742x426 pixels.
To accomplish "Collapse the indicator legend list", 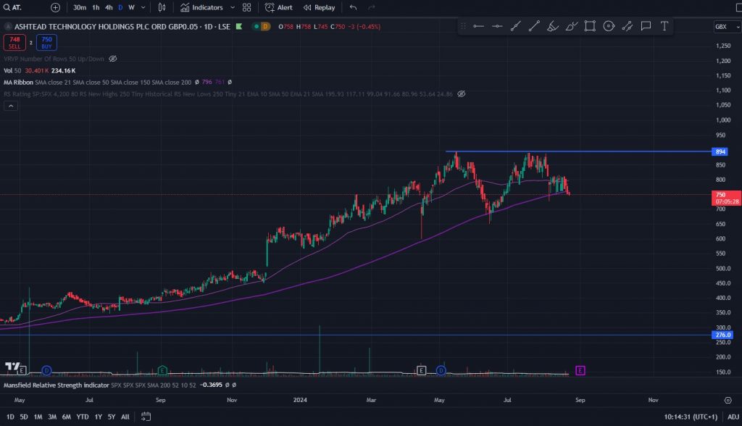I will 11,106.
